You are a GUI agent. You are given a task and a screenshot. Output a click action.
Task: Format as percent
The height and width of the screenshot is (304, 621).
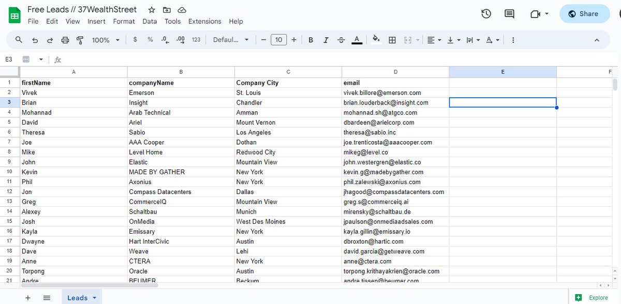[x=150, y=40]
